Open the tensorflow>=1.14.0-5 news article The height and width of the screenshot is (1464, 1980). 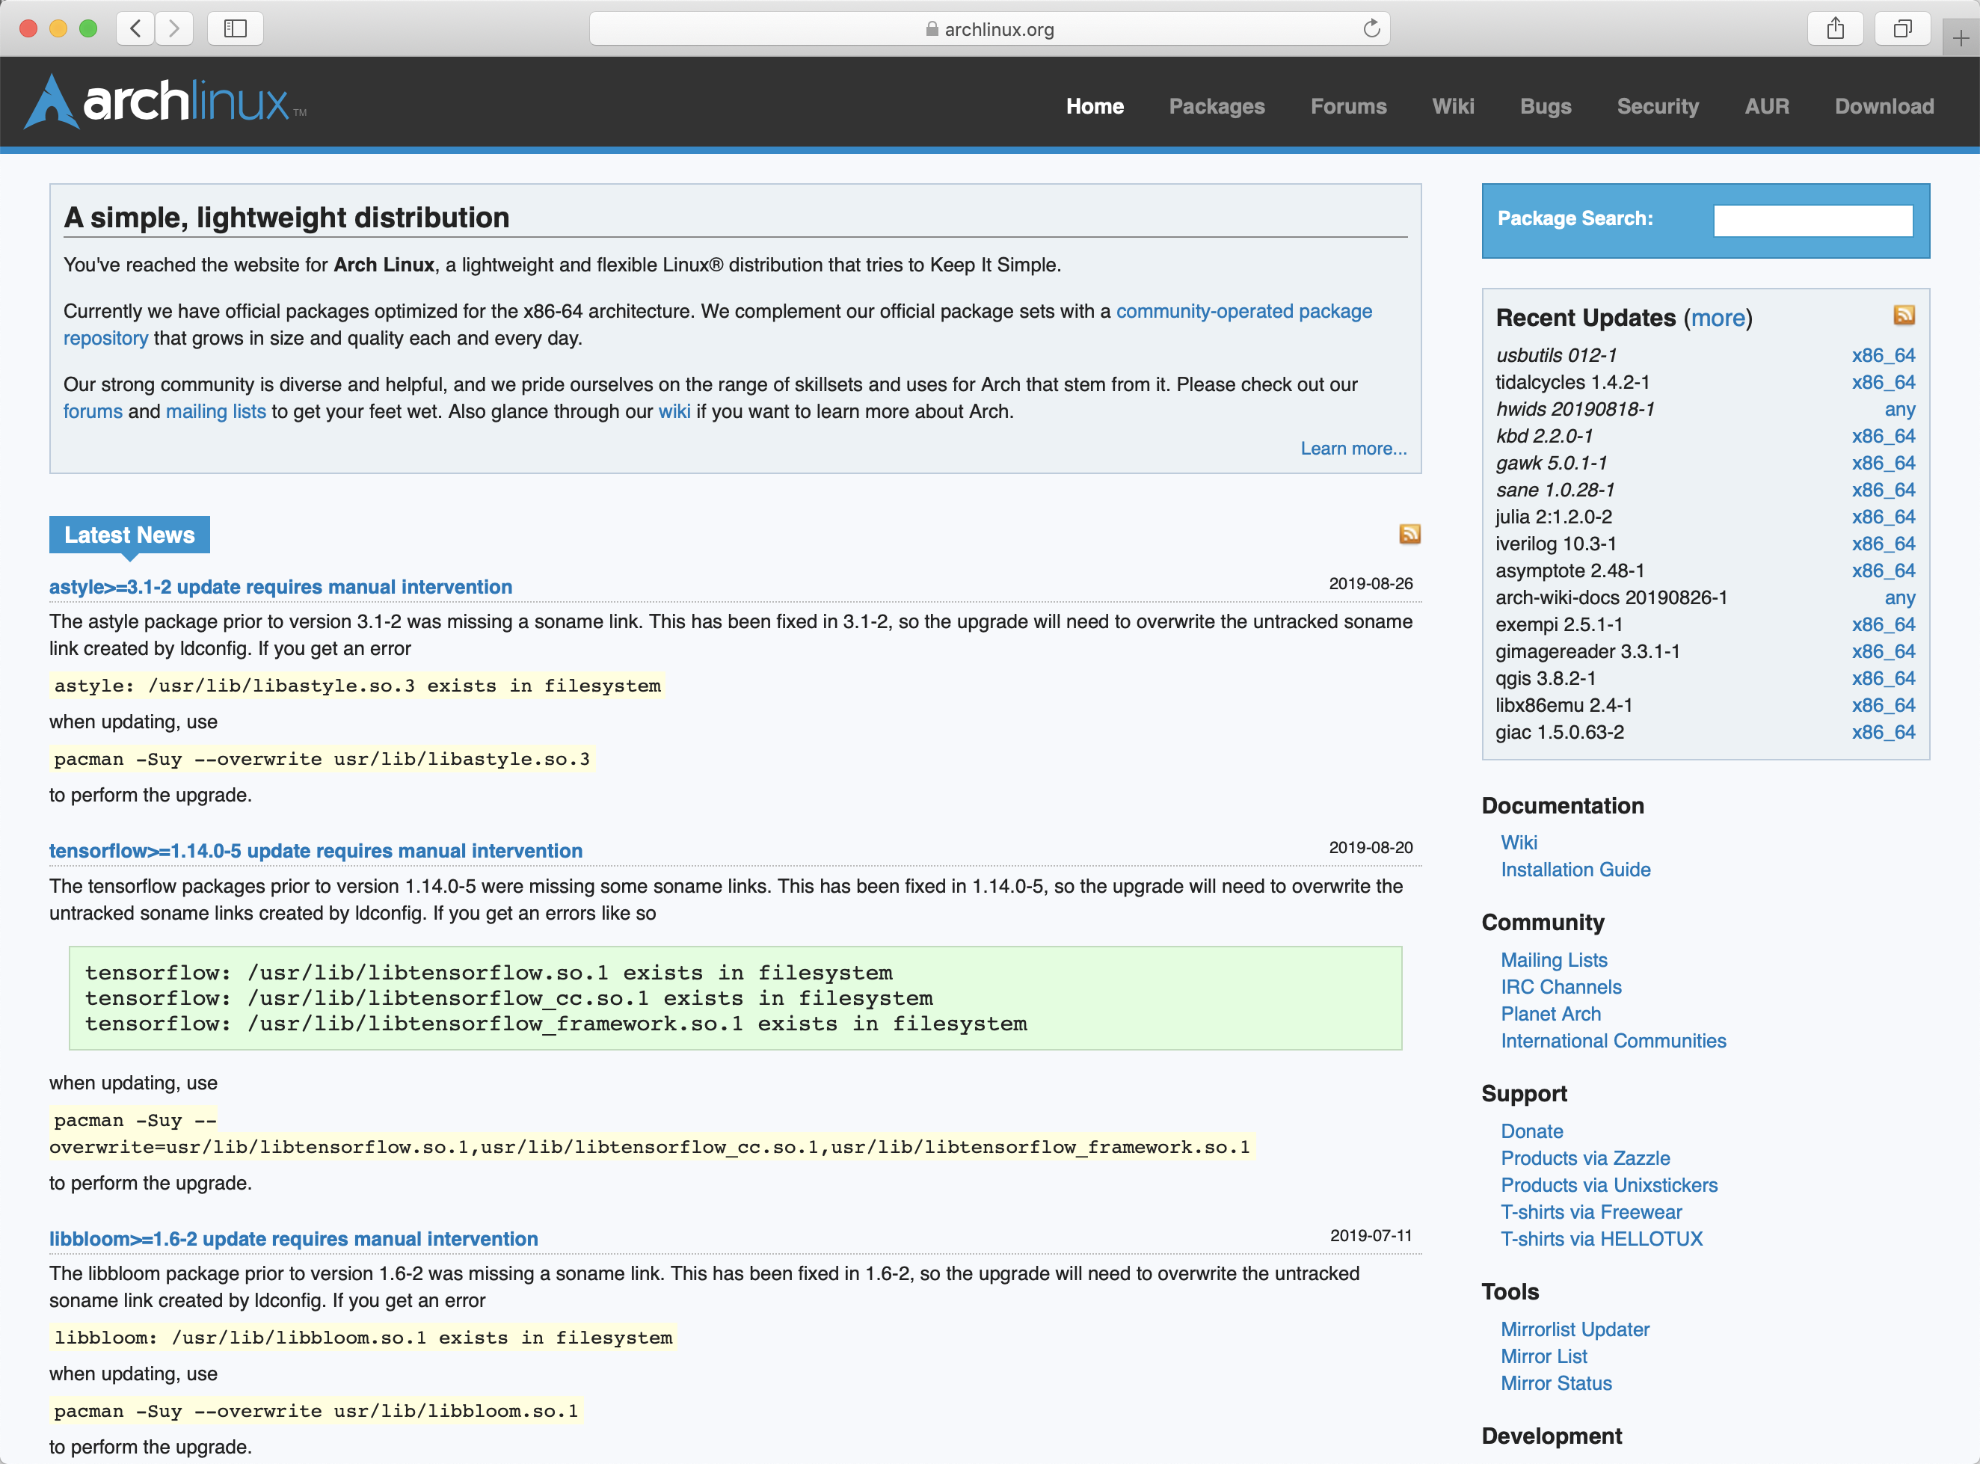click(316, 851)
